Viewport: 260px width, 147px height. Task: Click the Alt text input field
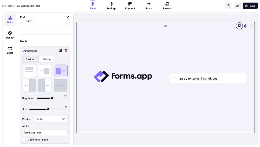45,133
